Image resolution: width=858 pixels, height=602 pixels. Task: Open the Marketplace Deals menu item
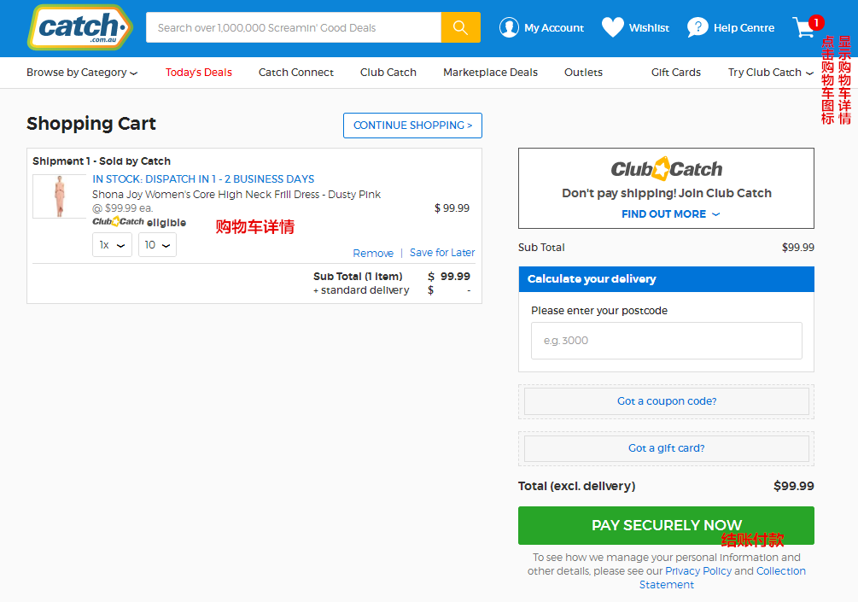point(490,73)
